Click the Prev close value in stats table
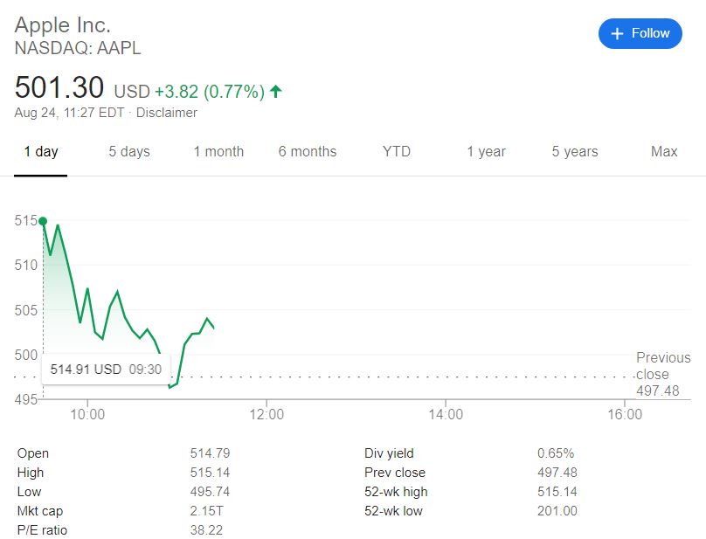This screenshot has width=706, height=539. (557, 473)
